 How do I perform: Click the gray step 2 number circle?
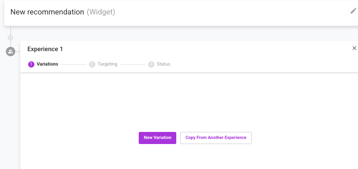click(x=92, y=64)
